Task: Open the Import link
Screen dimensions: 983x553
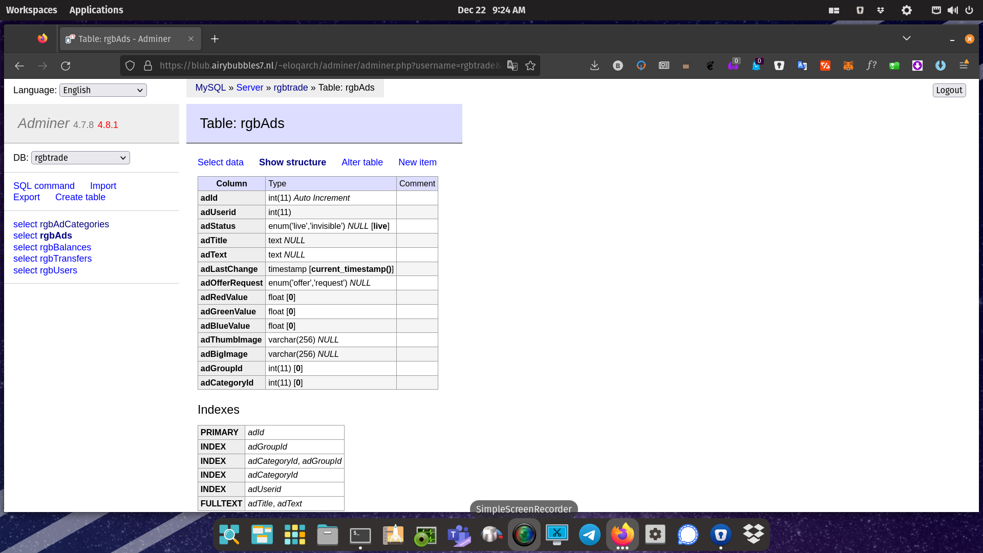Action: click(x=103, y=186)
